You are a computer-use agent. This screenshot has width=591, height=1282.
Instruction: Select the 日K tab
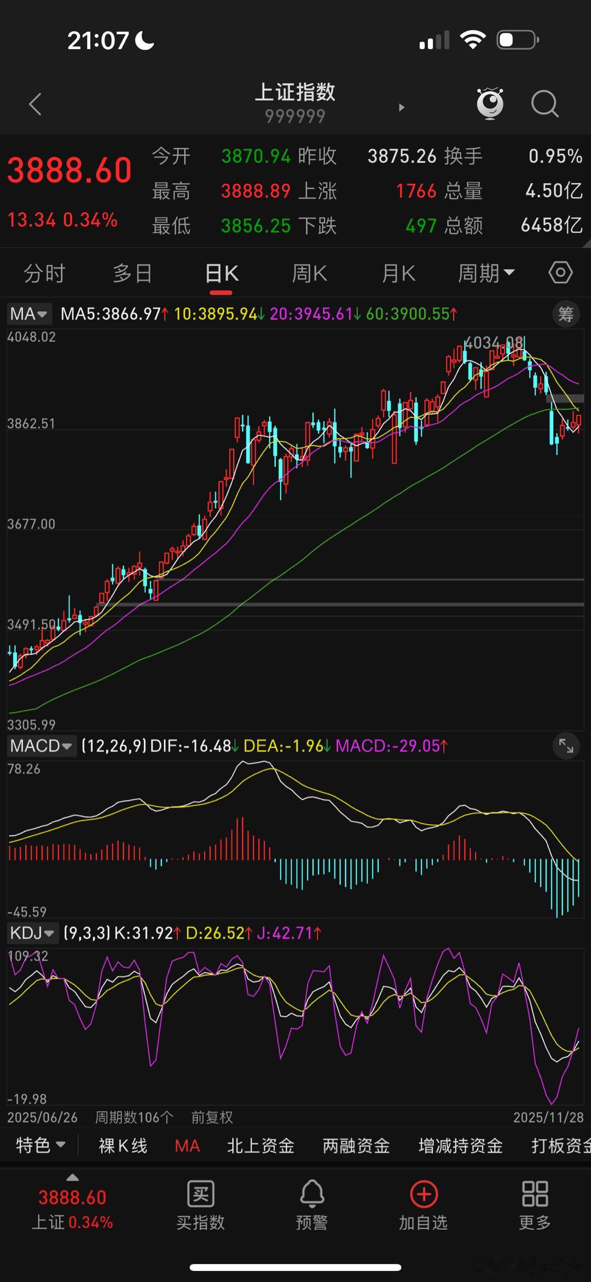222,273
